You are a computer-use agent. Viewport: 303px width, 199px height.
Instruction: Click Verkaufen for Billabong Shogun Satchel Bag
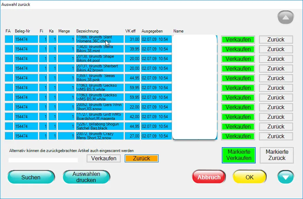tap(238, 126)
